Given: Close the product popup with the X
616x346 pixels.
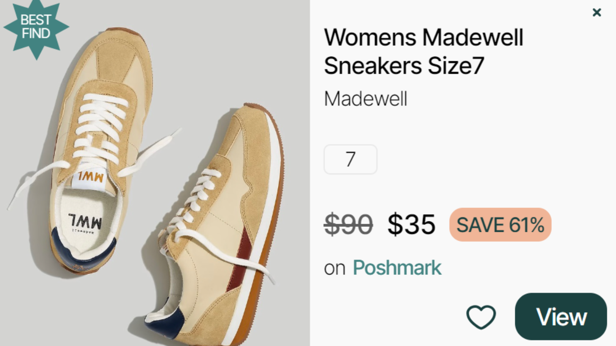Looking at the screenshot, I should pyautogui.click(x=597, y=13).
